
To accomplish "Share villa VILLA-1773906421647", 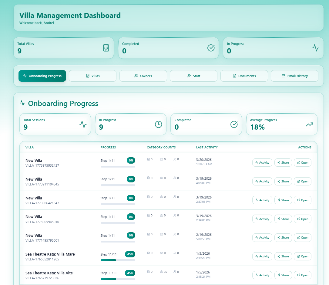I will pyautogui.click(x=283, y=200).
